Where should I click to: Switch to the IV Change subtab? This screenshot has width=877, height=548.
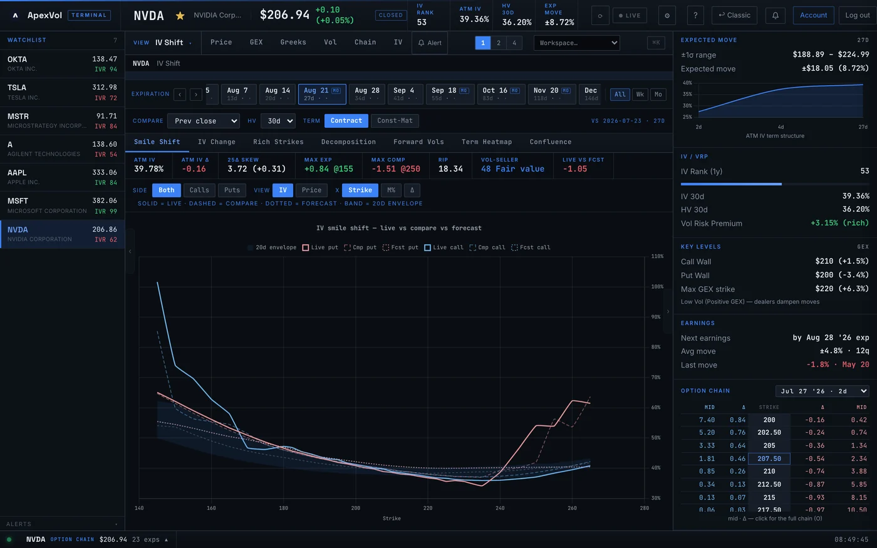coord(217,142)
